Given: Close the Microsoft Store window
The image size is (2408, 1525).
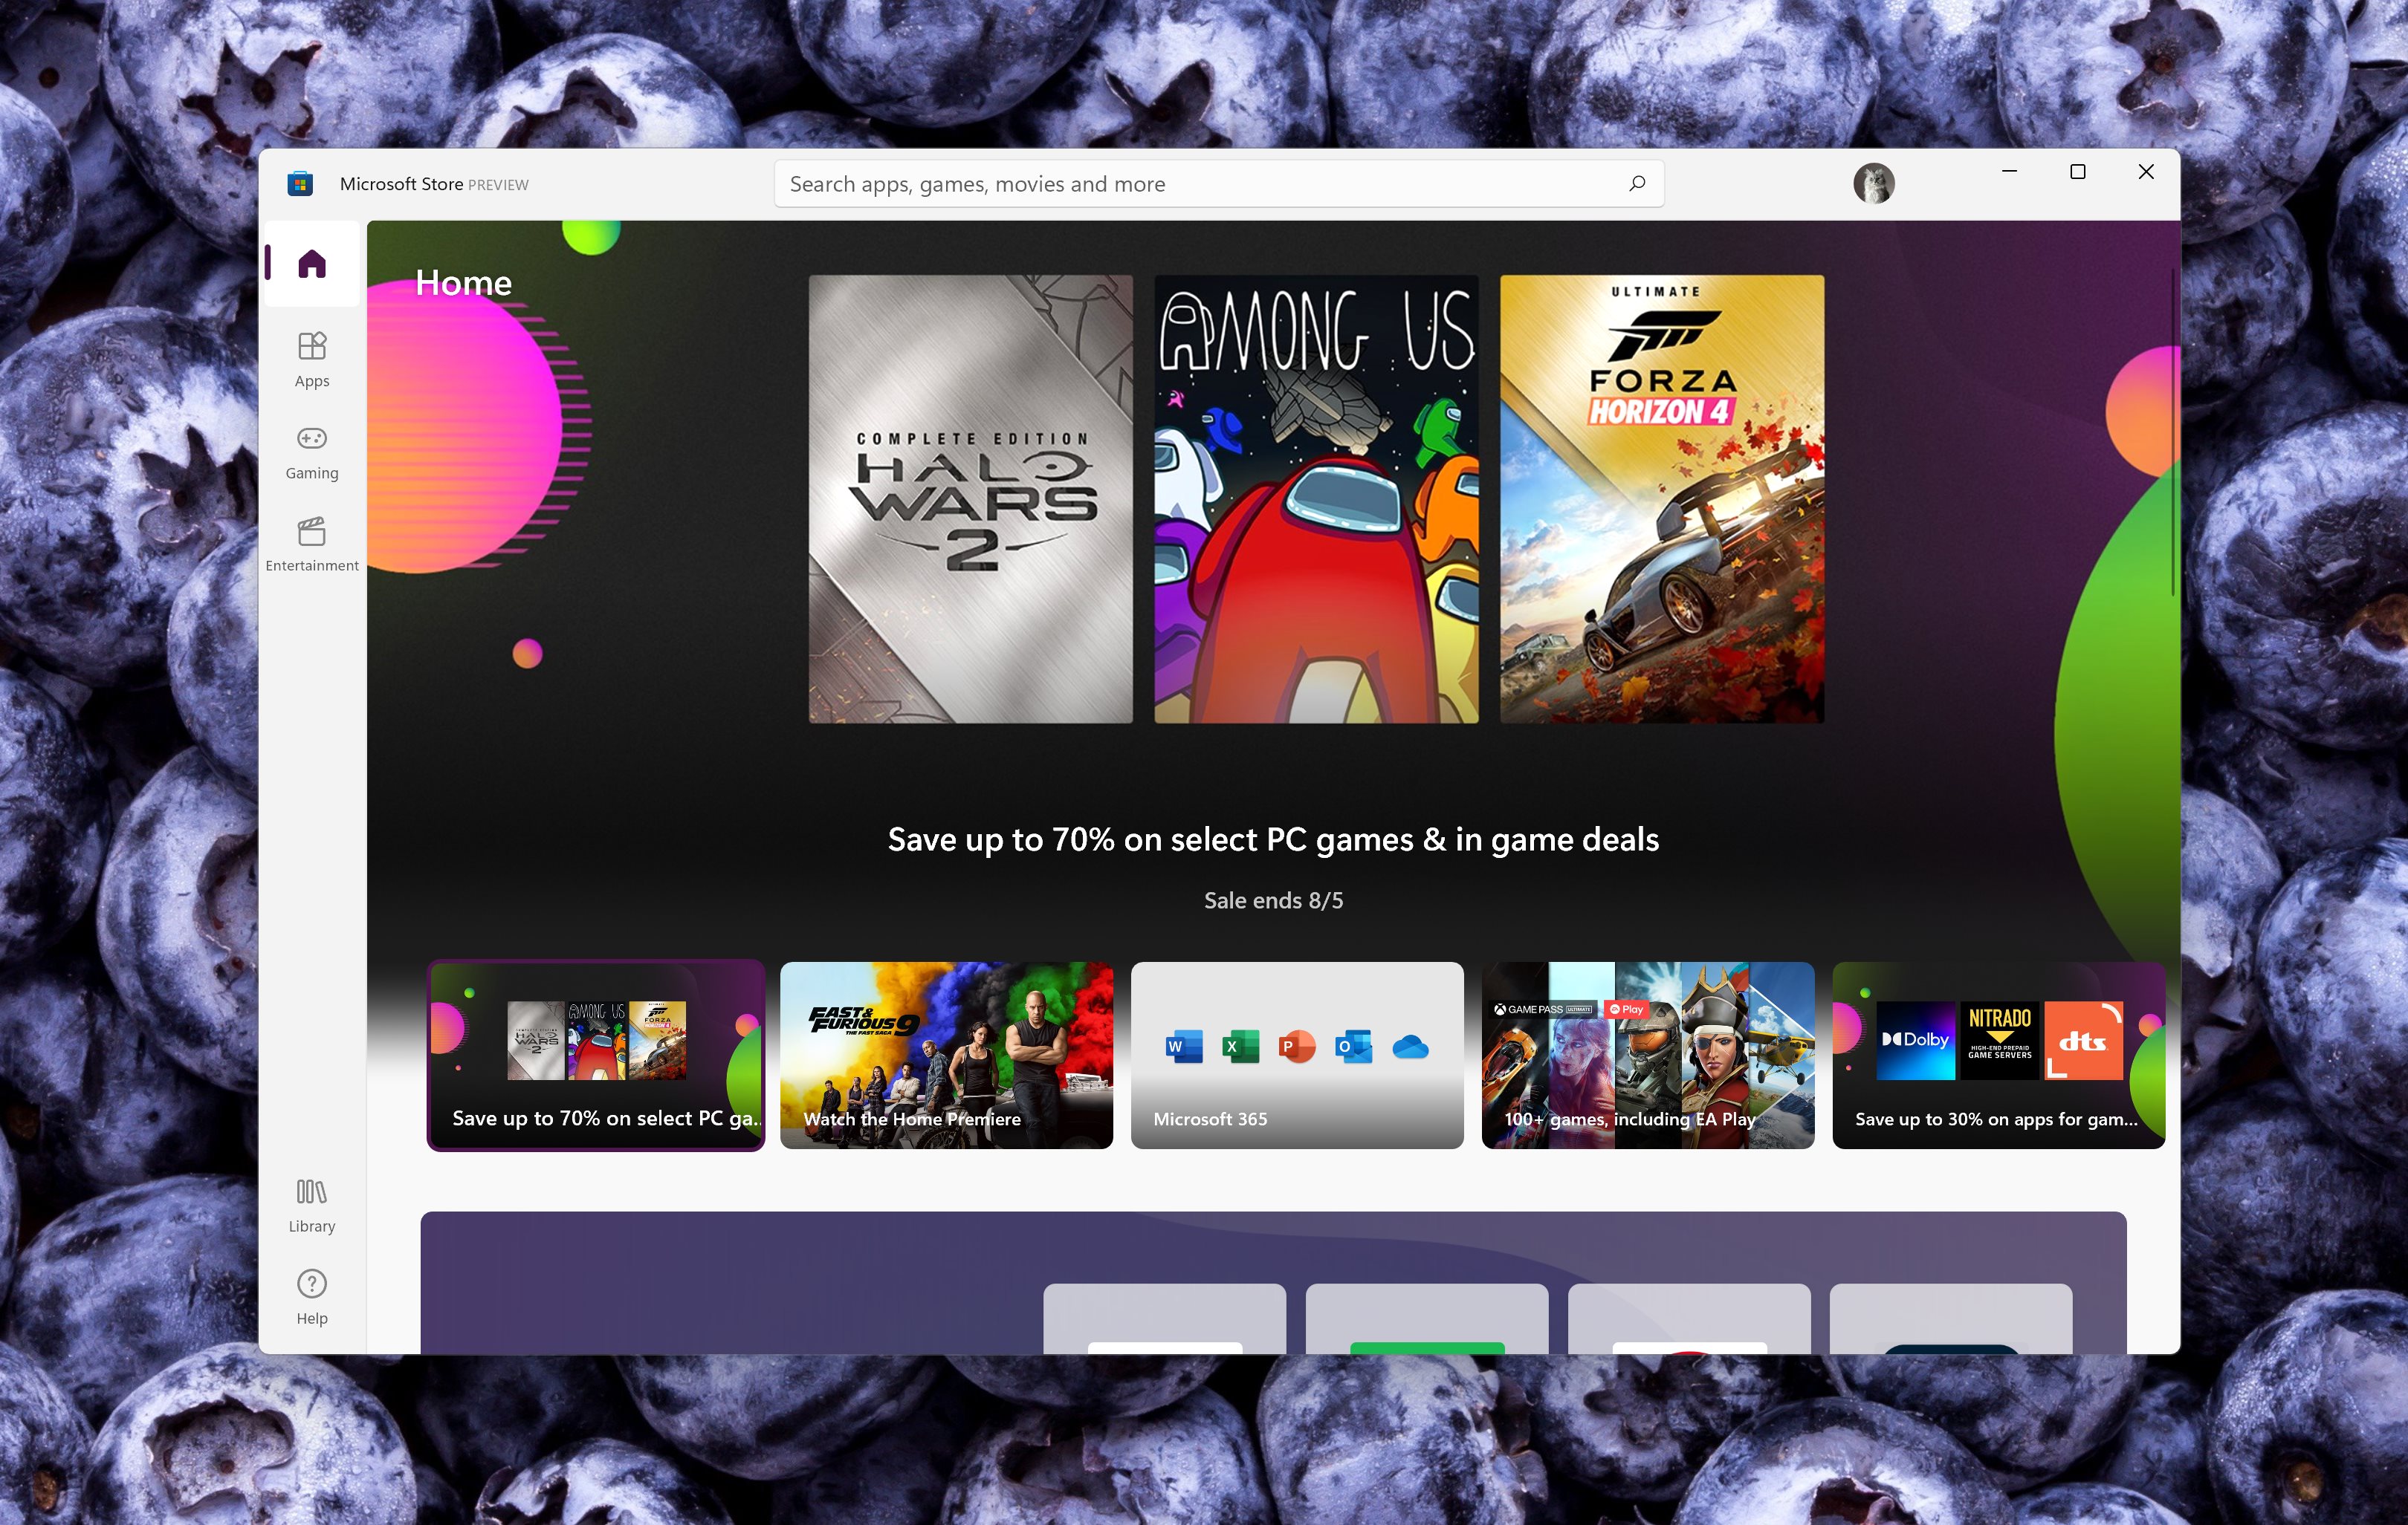Looking at the screenshot, I should pos(2146,172).
